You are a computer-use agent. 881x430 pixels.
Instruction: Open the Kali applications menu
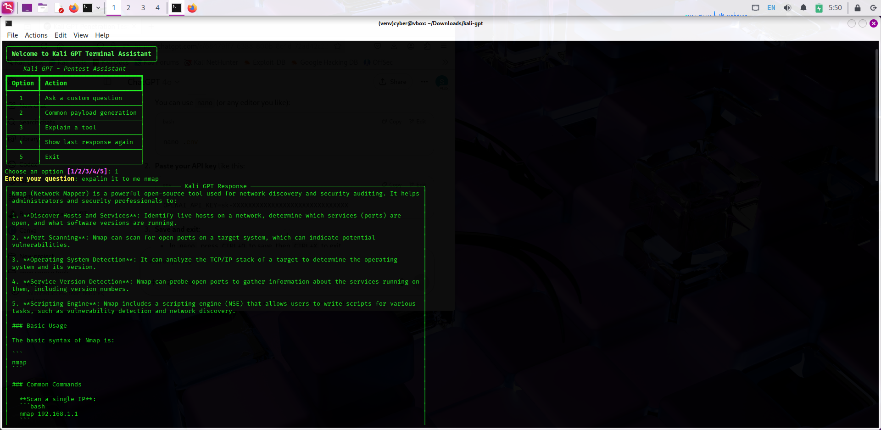(x=7, y=7)
